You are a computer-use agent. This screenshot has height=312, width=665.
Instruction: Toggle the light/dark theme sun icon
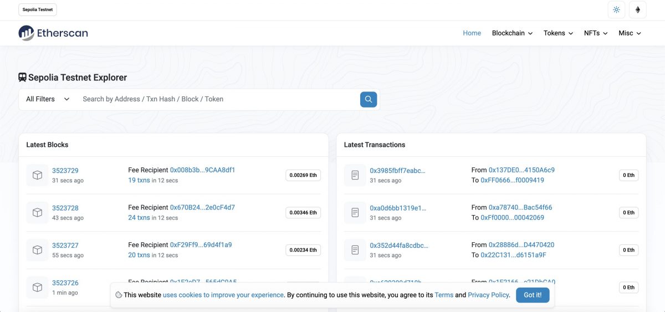[x=616, y=9]
